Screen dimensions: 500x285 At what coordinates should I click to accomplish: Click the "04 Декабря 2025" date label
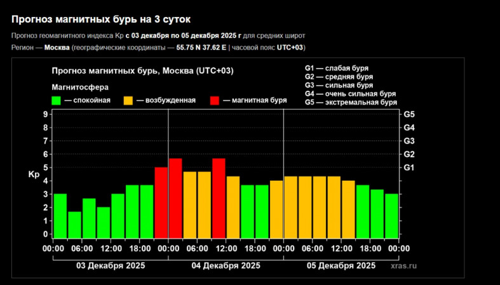tap(226, 265)
